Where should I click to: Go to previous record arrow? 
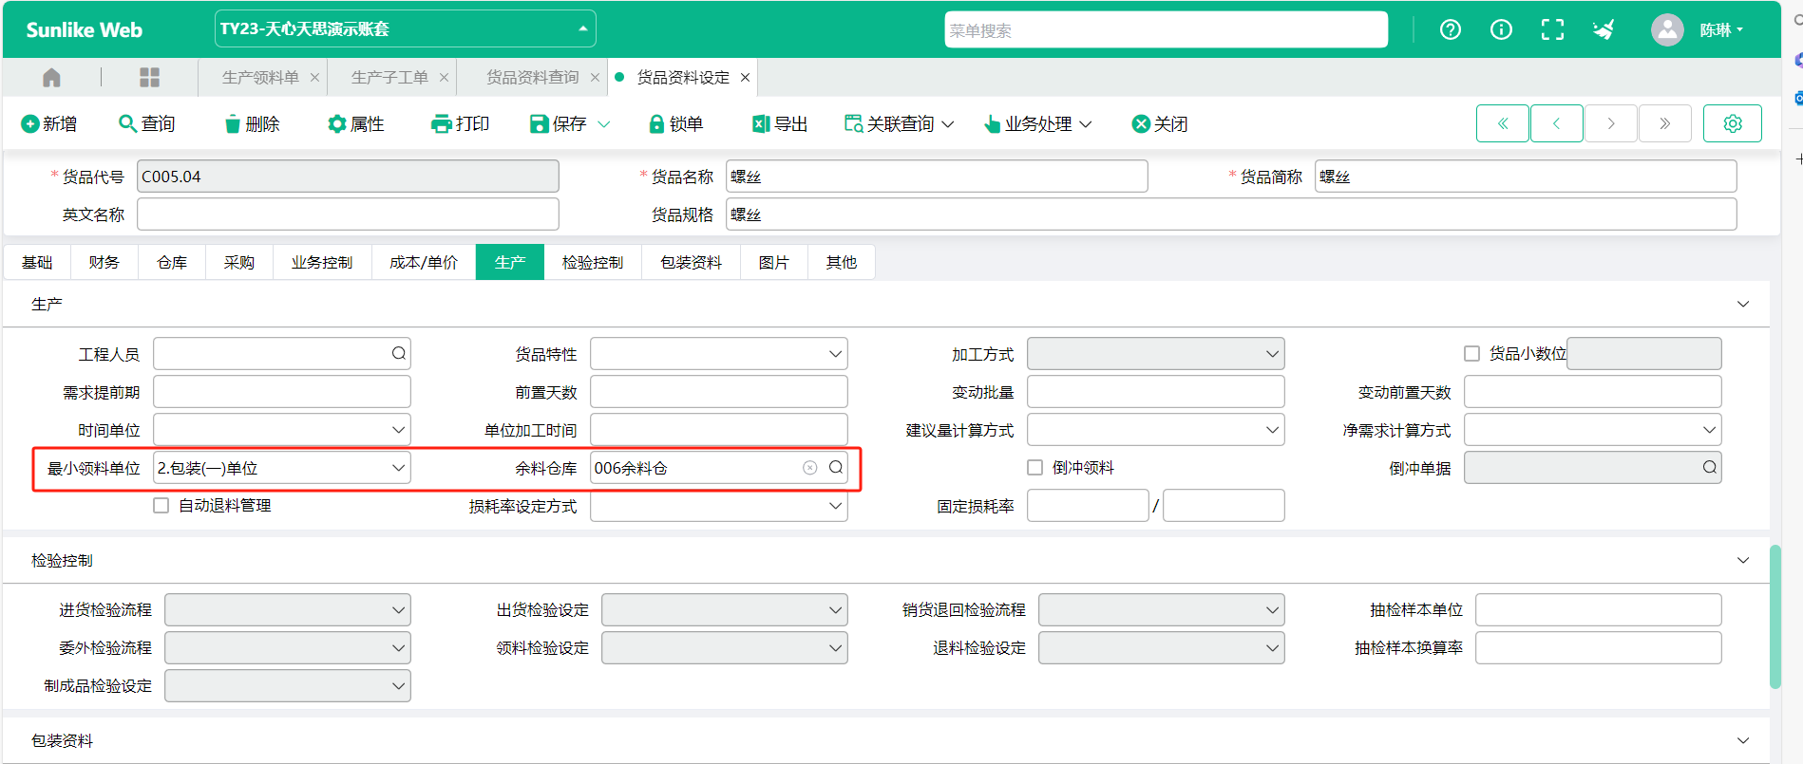click(1556, 123)
